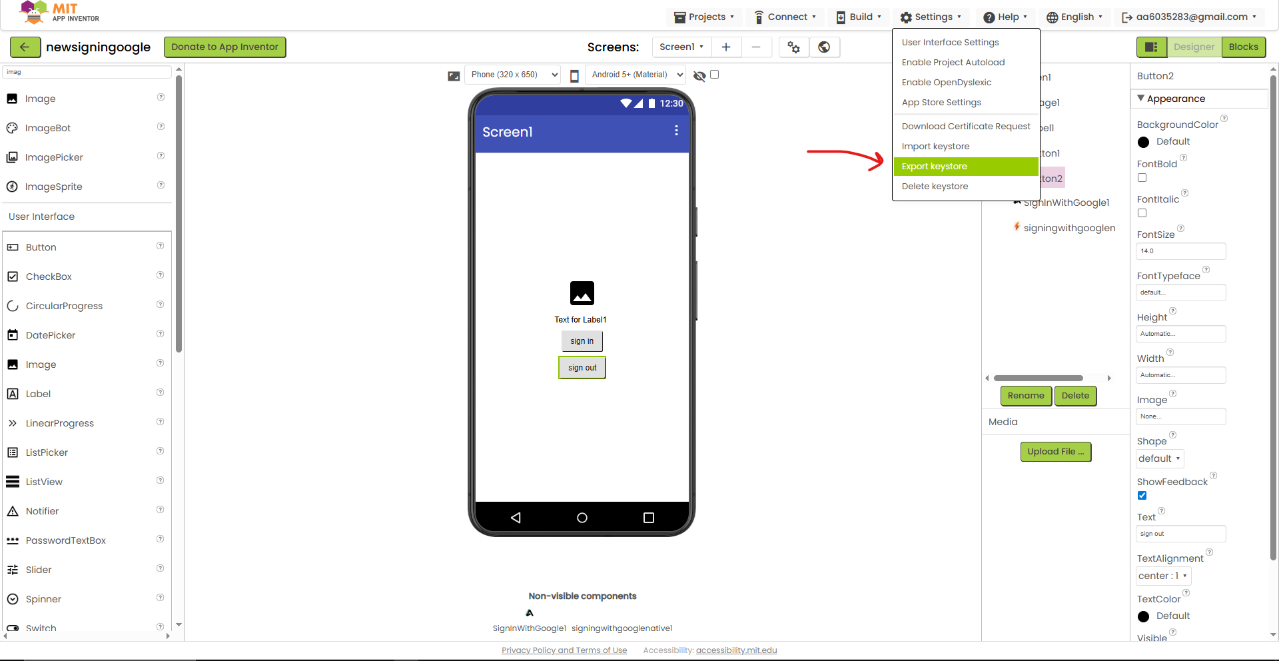Viewport: 1279px width, 661px height.
Task: Click the Donate to App Inventor button
Action: (225, 47)
